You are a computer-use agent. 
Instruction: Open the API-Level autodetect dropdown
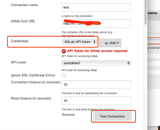point(96,63)
